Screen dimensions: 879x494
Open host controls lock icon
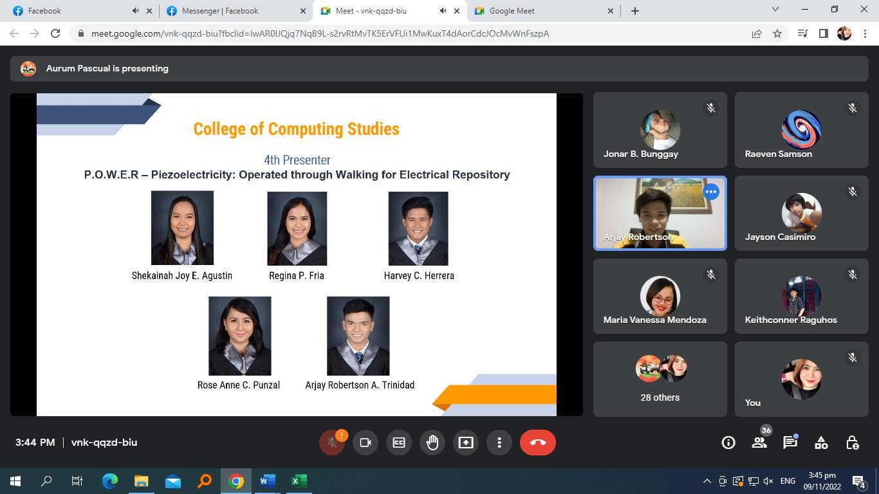pos(852,443)
